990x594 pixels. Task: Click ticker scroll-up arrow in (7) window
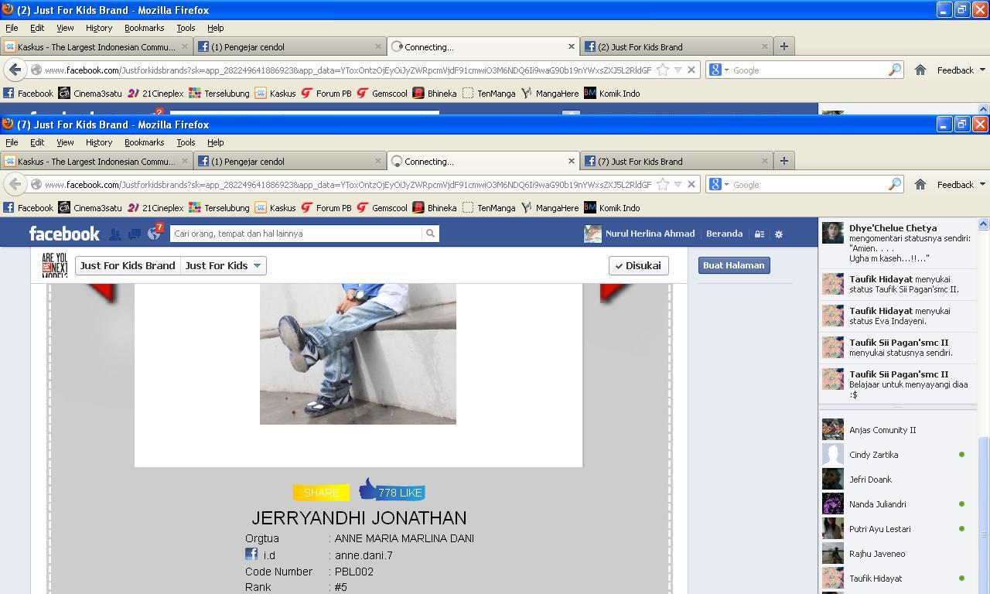coord(983,224)
